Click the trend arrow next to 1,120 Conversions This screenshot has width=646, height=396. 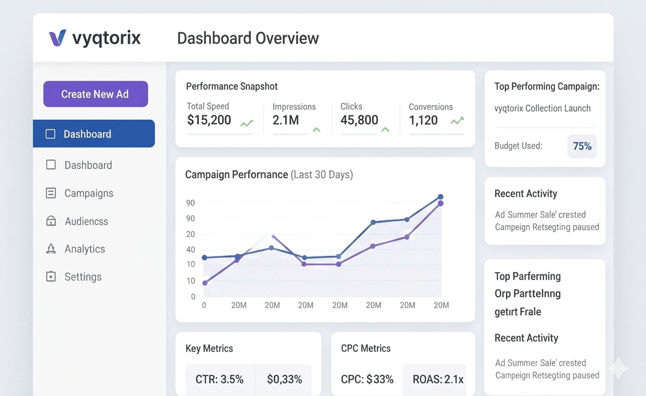point(457,121)
